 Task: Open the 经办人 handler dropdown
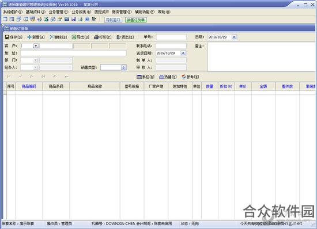[36, 67]
